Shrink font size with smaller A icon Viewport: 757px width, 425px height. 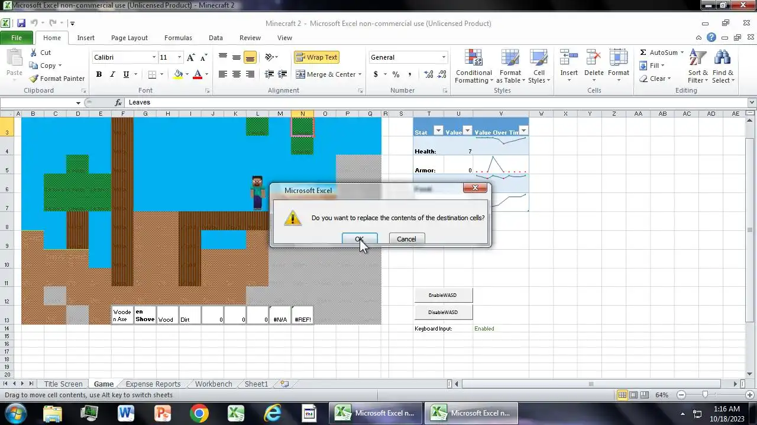(x=203, y=57)
